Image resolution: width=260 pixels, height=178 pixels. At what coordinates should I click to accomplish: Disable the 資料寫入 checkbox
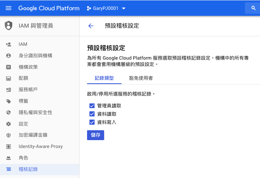pyautogui.click(x=92, y=122)
